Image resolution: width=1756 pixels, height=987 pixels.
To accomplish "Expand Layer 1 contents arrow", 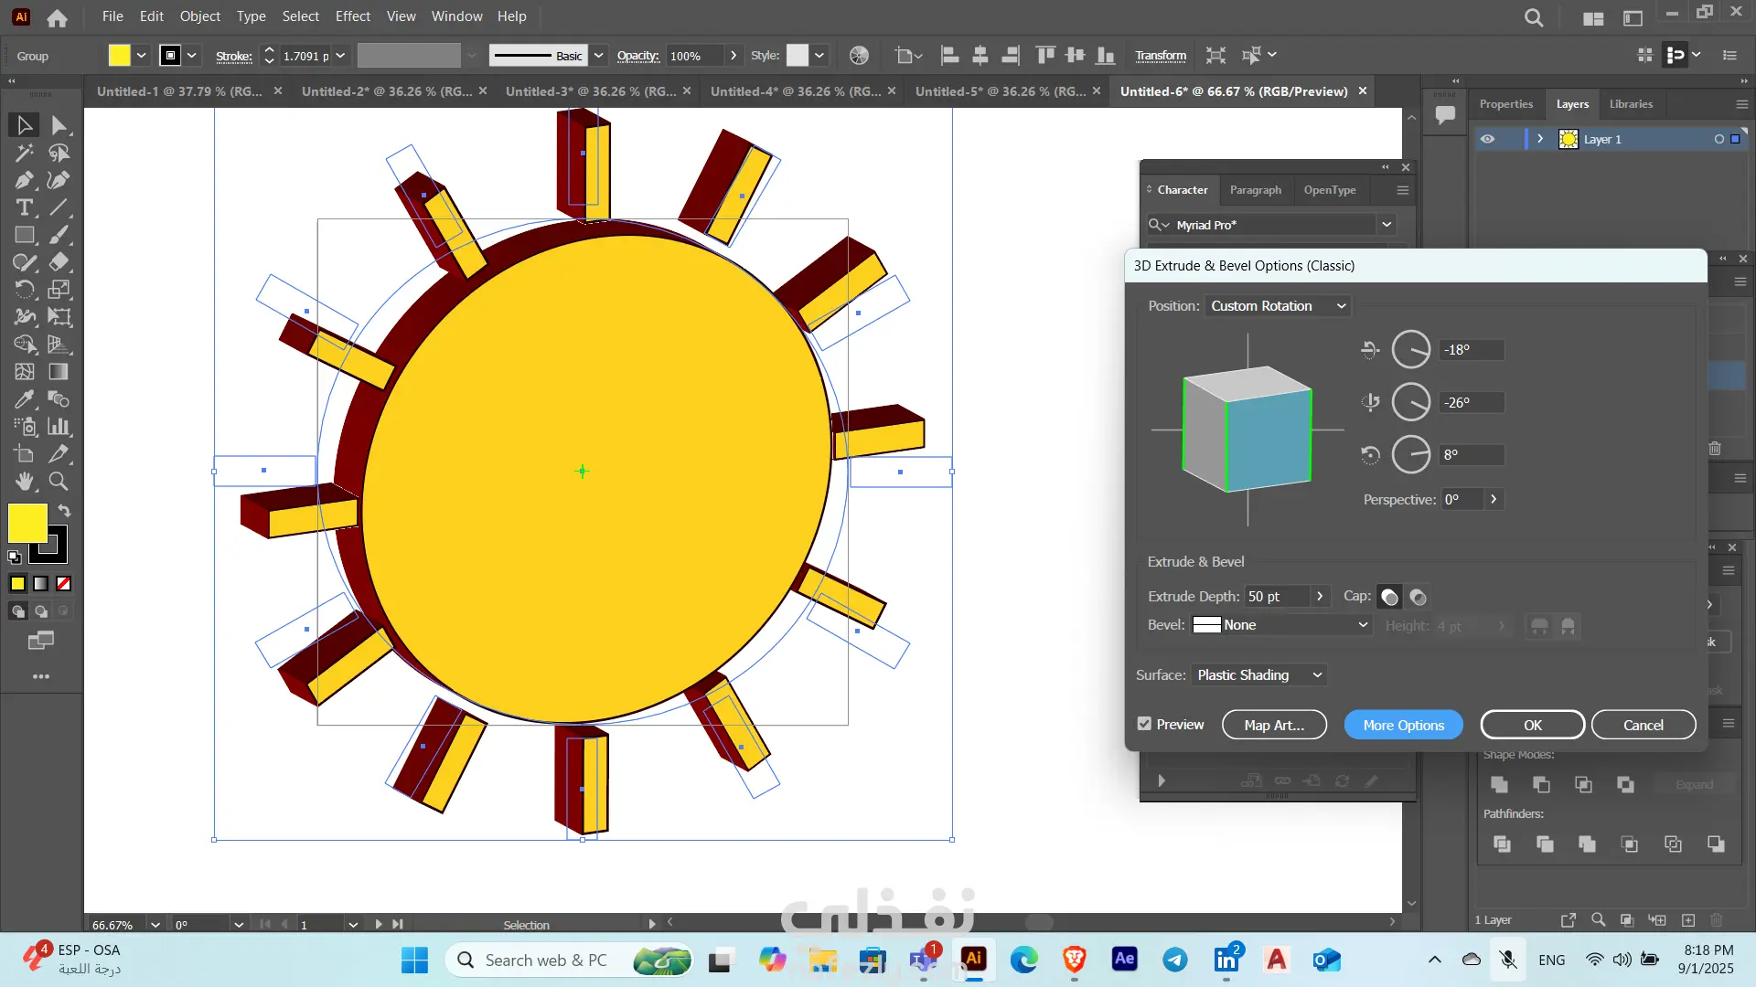I will [1540, 139].
